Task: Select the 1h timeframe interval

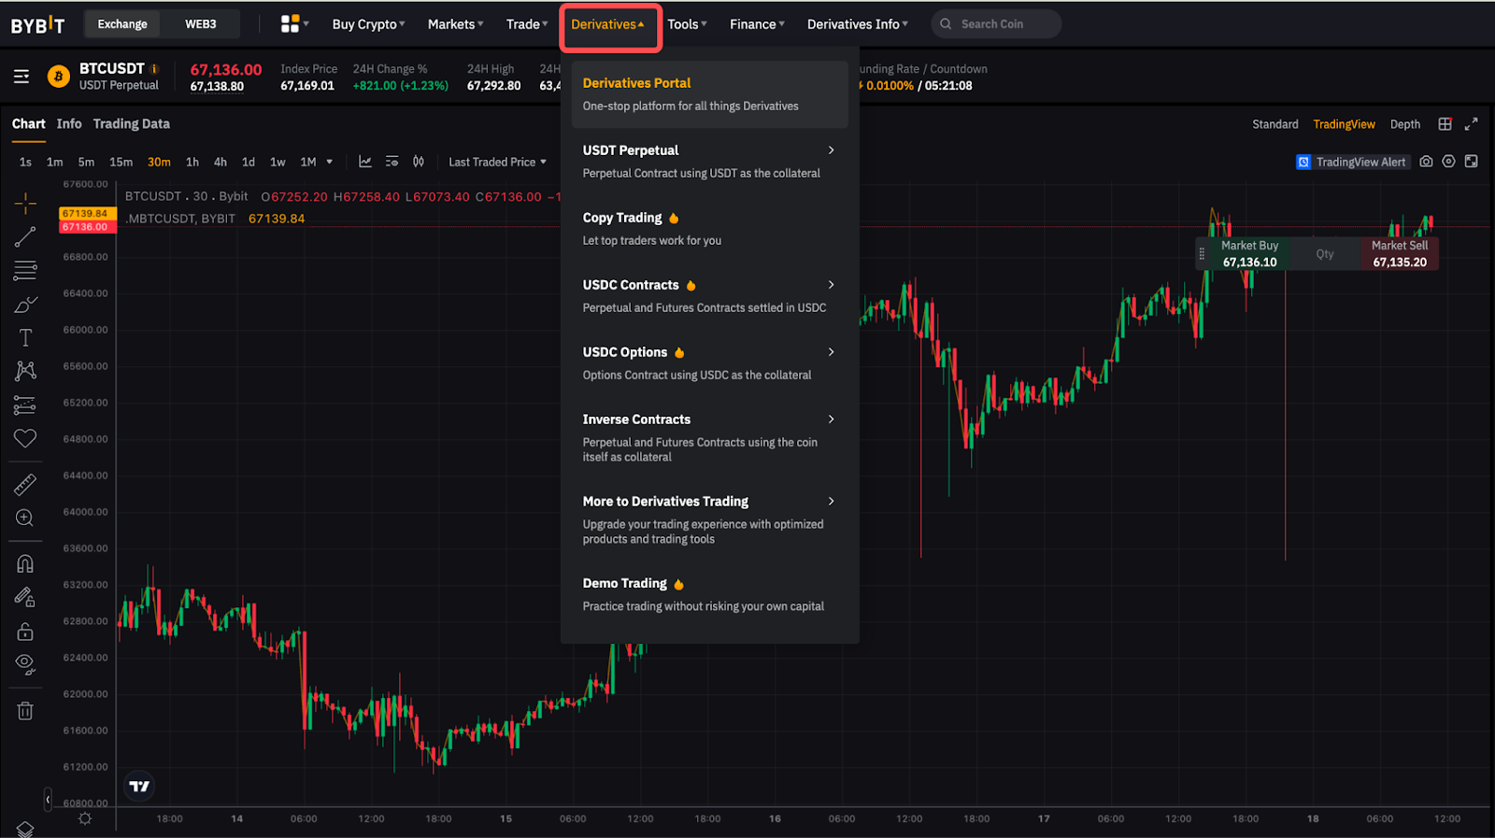Action: tap(192, 162)
